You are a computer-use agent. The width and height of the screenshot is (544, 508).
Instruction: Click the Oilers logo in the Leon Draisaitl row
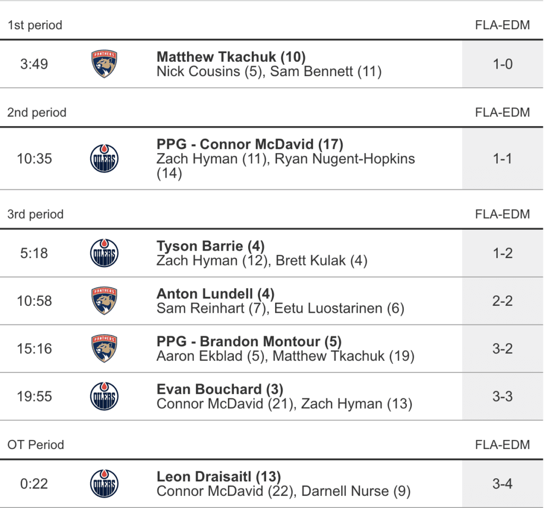coord(104,484)
